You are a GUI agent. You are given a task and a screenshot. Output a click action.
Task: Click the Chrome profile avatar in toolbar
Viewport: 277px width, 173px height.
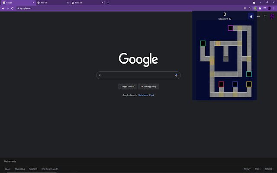coord(269,8)
